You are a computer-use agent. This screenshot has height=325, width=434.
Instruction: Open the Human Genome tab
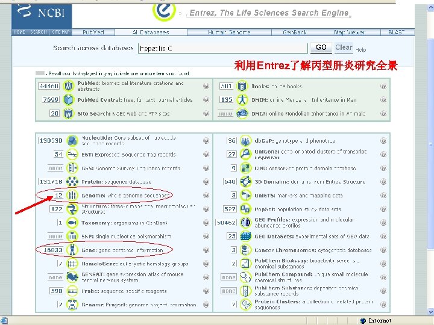coord(229,32)
